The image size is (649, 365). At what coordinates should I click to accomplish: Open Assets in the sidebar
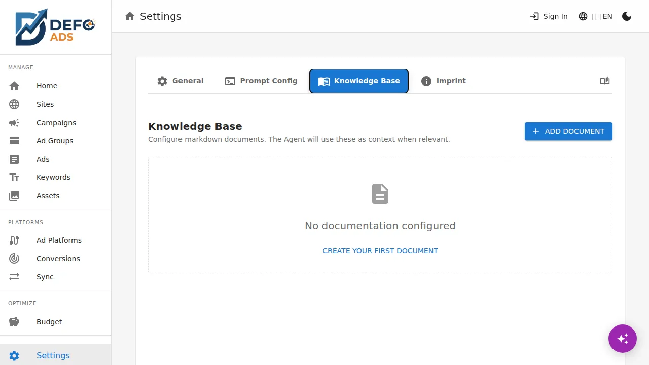(56, 196)
